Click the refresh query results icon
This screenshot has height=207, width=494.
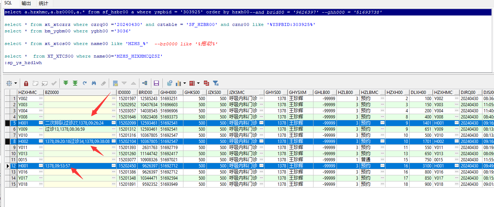point(85,83)
